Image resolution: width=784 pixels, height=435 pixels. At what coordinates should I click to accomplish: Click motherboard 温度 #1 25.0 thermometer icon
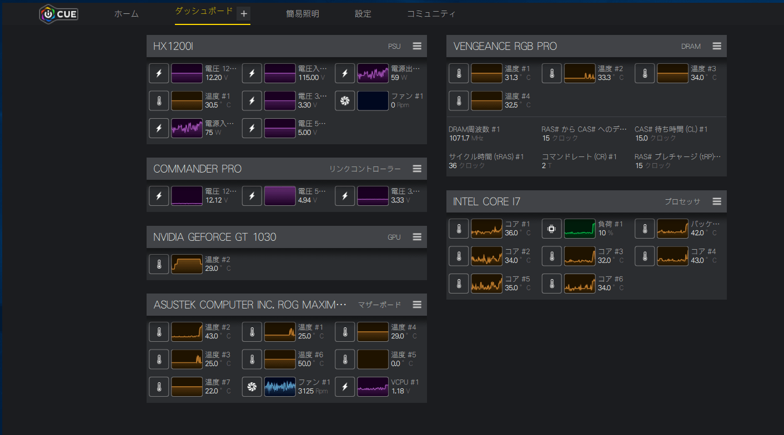point(252,332)
